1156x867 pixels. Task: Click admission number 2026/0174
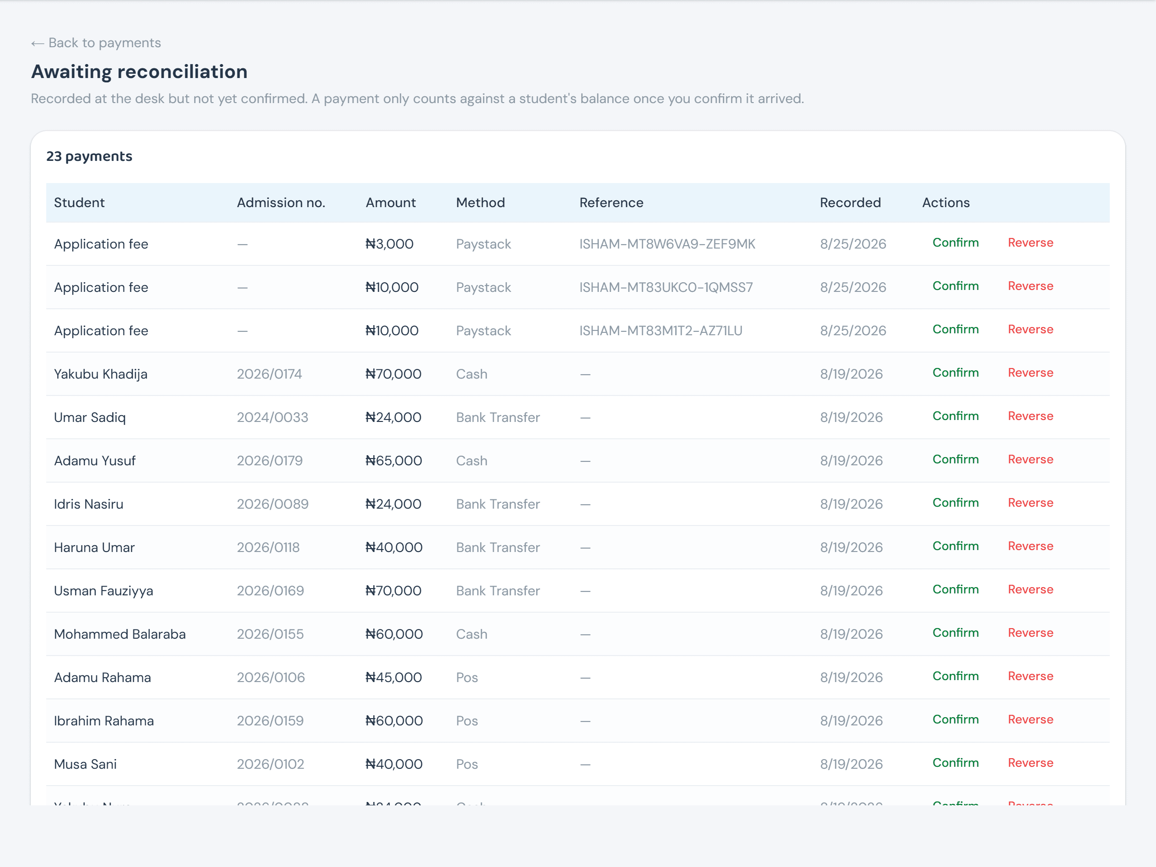click(x=270, y=374)
